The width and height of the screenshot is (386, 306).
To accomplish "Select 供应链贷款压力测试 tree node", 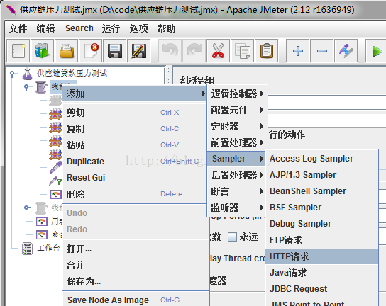I will (x=72, y=73).
